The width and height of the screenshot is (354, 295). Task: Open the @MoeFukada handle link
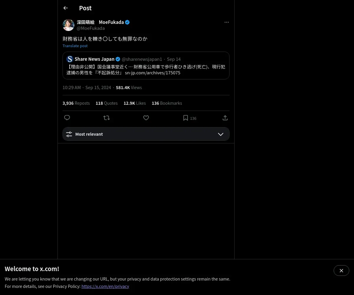[91, 28]
